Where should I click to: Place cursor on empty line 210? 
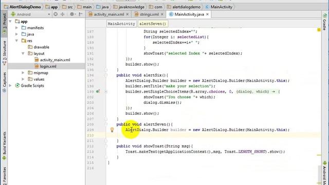click(x=213, y=135)
